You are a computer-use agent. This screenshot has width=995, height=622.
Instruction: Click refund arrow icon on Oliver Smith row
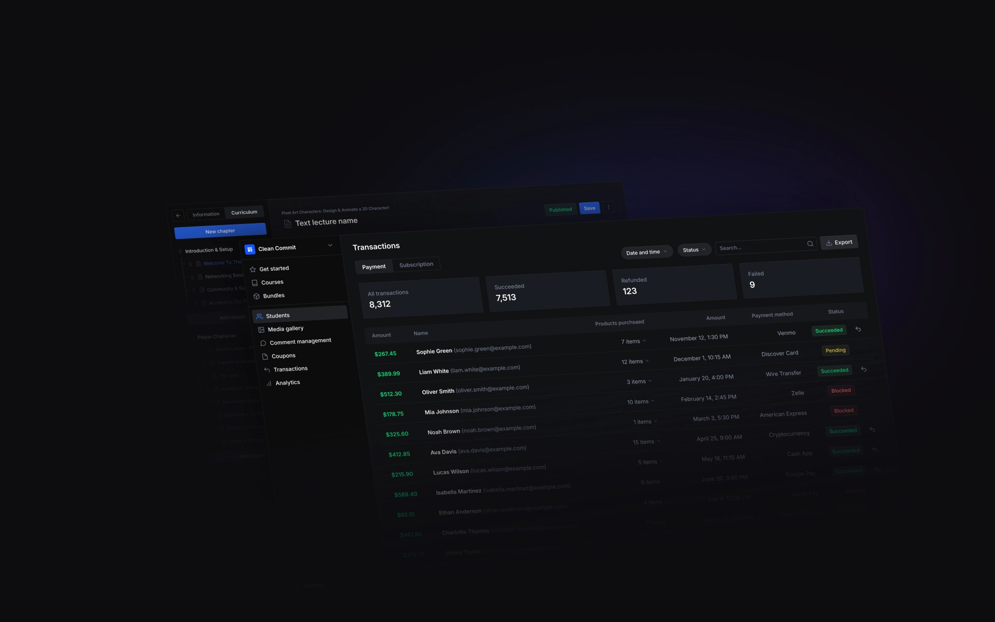[864, 369]
